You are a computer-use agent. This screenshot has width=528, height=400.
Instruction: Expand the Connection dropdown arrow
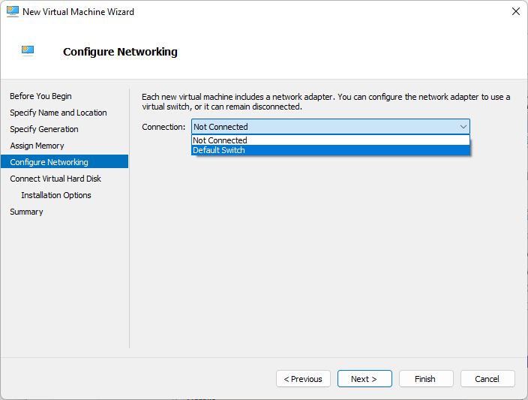coord(463,127)
